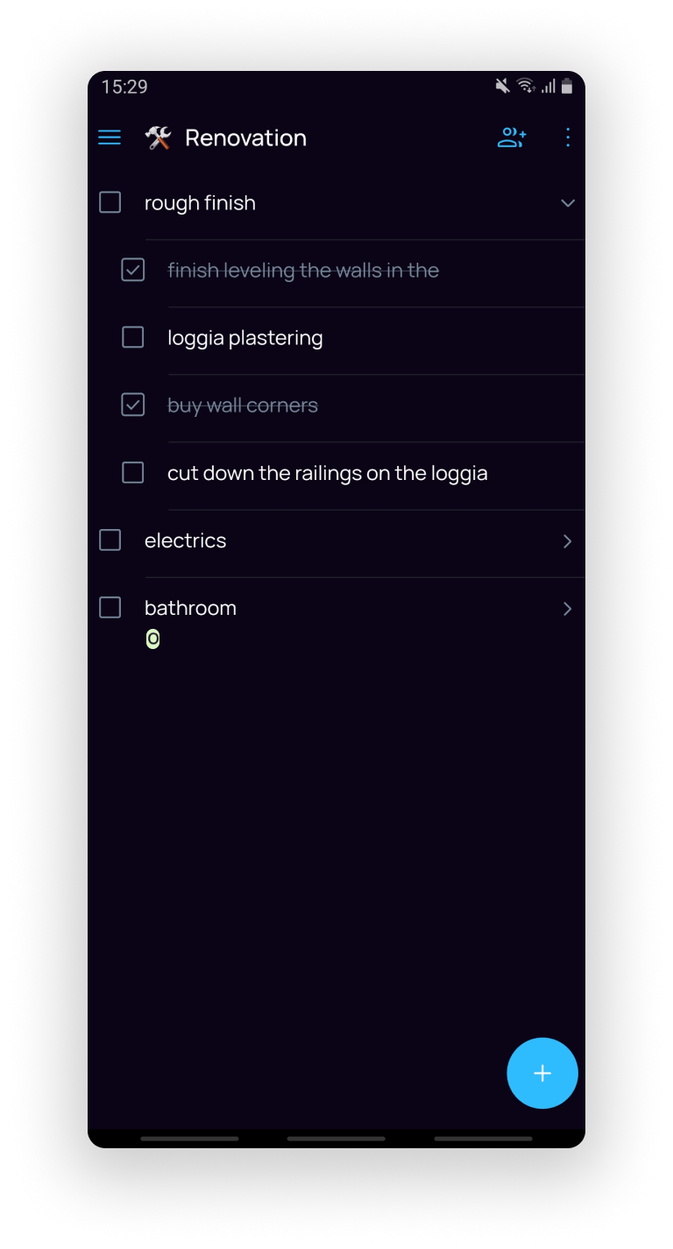Open the navigation drawer hamburger icon
Screen dimensions: 673x1249
[110, 138]
